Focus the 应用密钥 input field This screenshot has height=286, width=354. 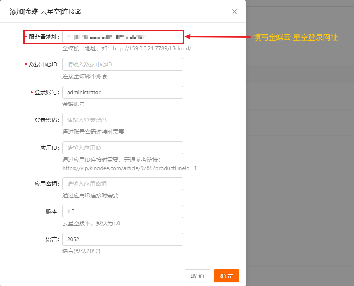123,184
